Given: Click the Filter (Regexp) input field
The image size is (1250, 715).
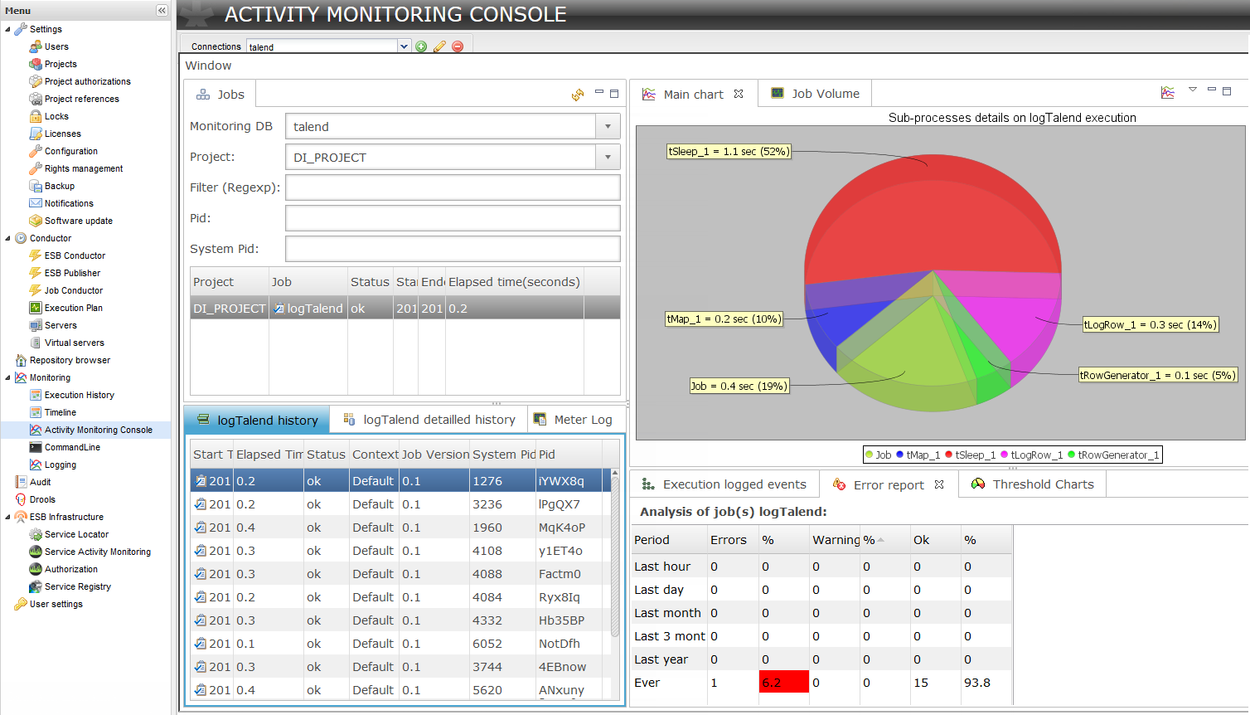Looking at the screenshot, I should tap(453, 187).
